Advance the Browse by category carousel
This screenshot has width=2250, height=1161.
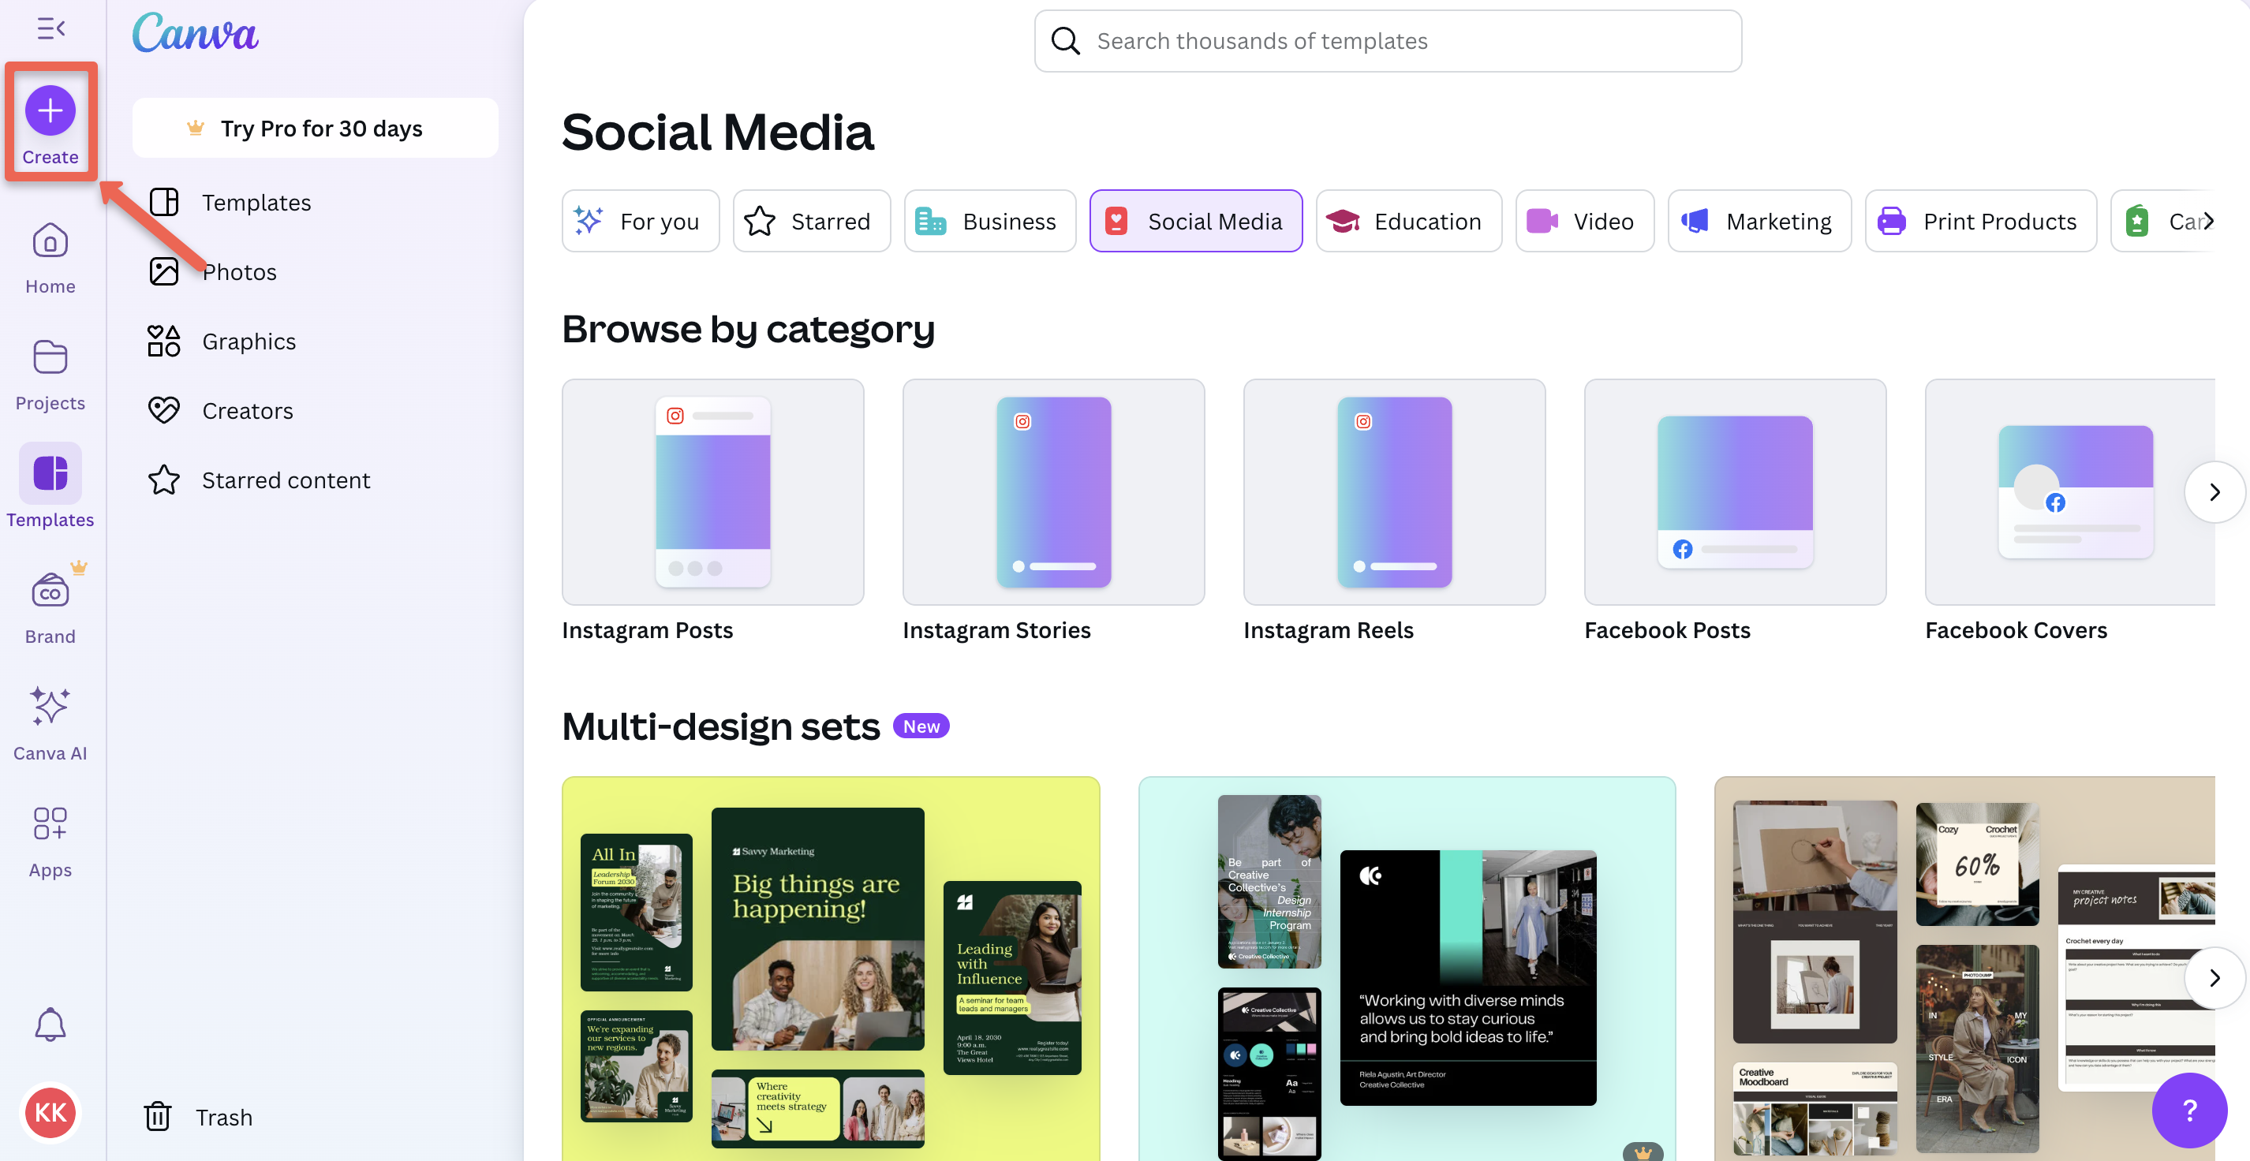pyautogui.click(x=2214, y=492)
